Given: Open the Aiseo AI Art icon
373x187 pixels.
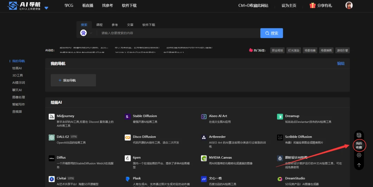Looking at the screenshot, I should (204, 116).
